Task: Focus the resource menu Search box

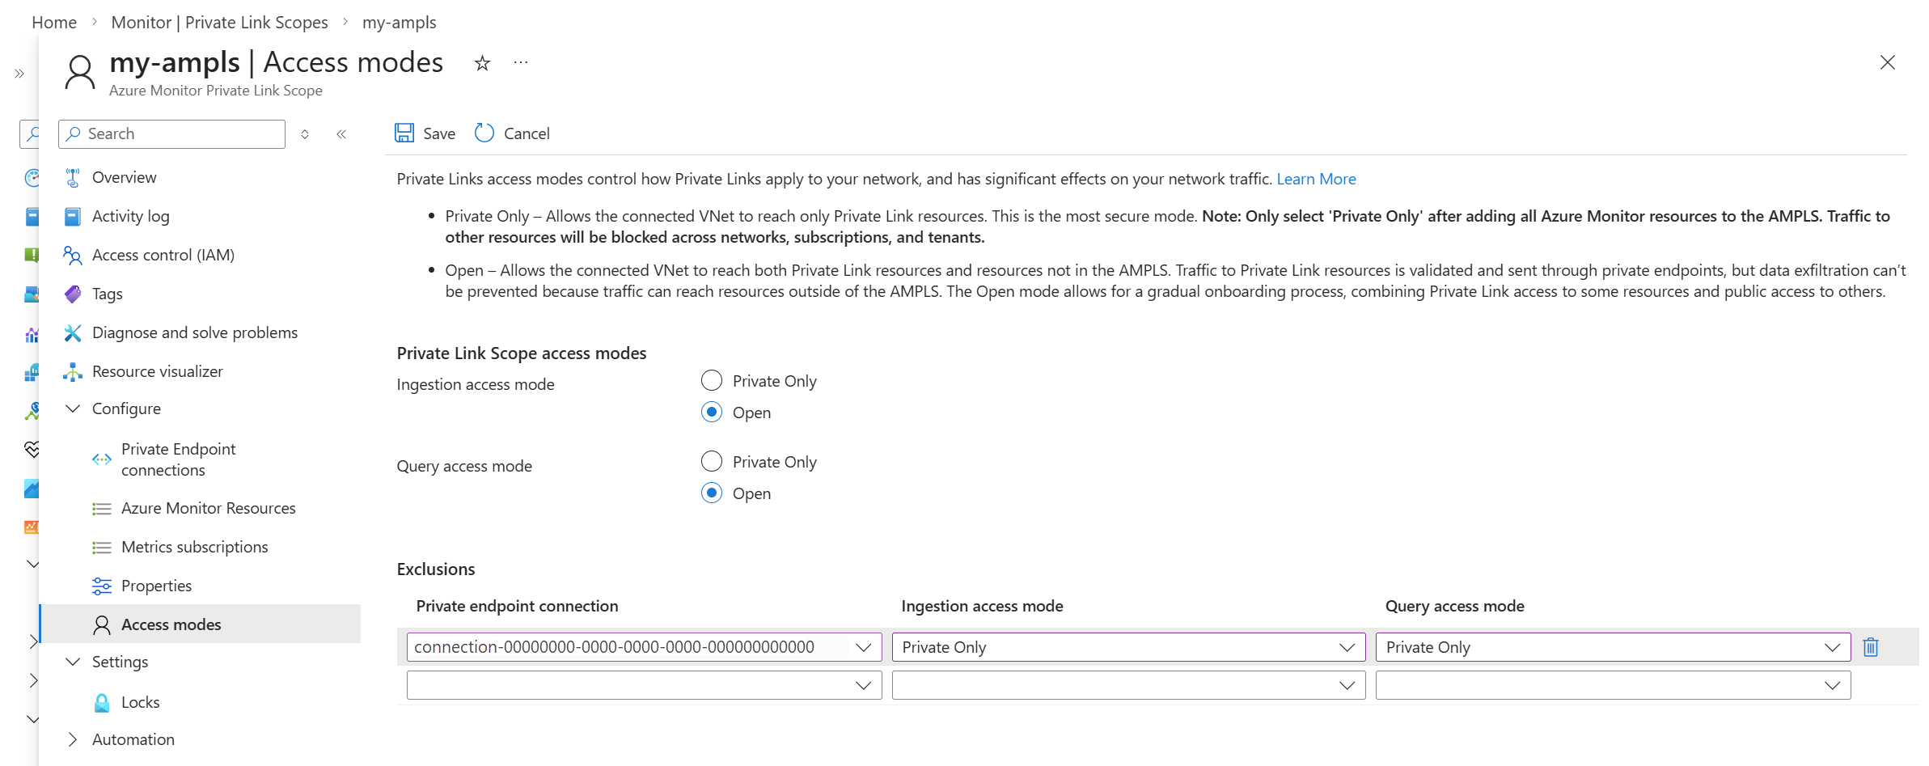Action: 171,134
